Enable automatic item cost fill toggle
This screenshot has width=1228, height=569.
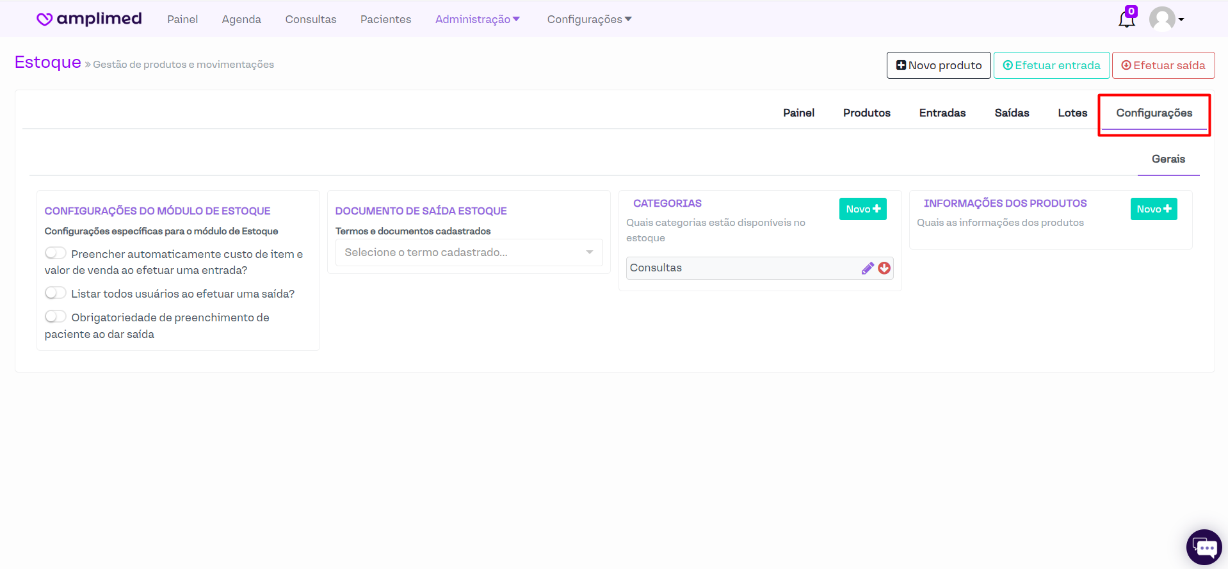(56, 253)
